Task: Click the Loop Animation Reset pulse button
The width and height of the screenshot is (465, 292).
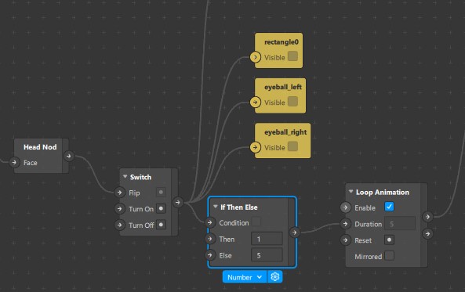Action: [x=390, y=240]
